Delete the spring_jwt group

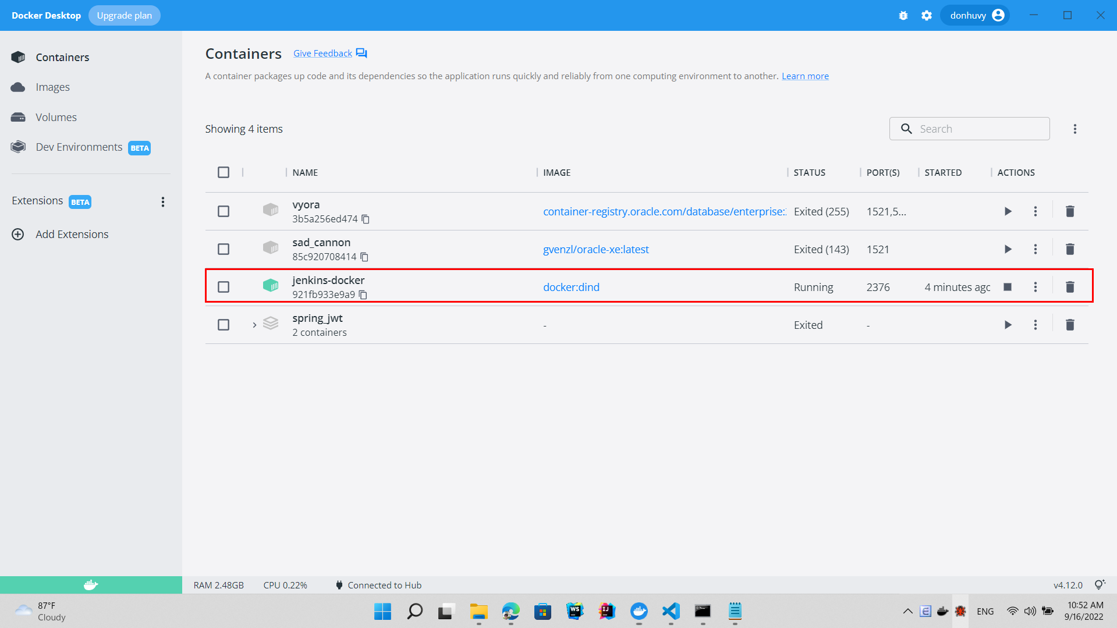(1070, 325)
